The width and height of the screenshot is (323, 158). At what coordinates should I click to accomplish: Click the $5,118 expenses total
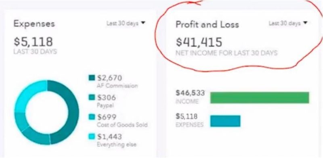click(33, 41)
